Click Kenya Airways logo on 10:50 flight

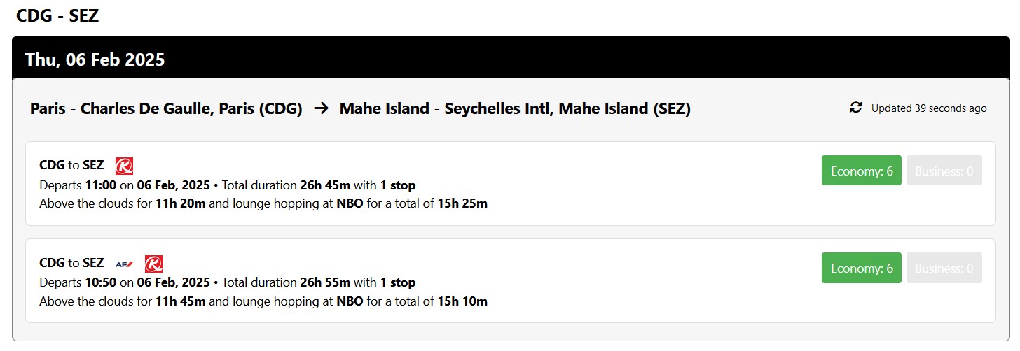click(x=153, y=264)
